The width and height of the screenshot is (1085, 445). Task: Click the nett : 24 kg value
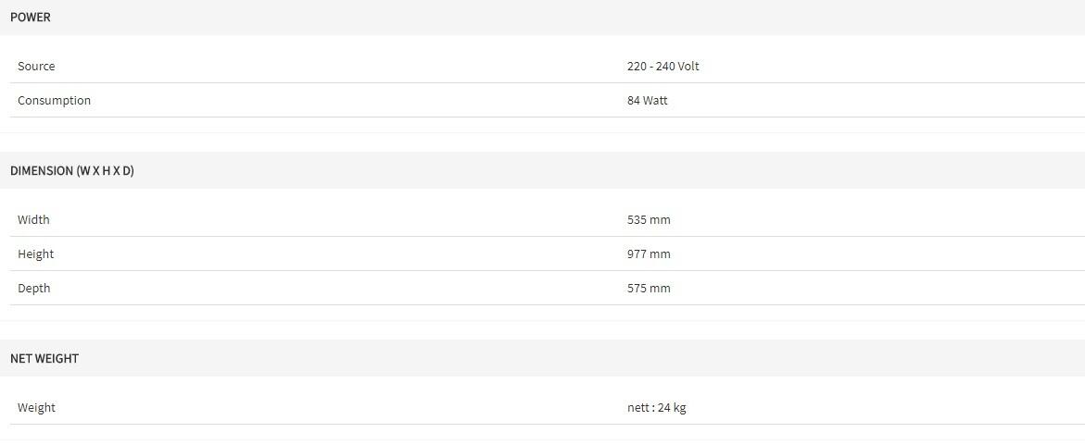click(657, 408)
